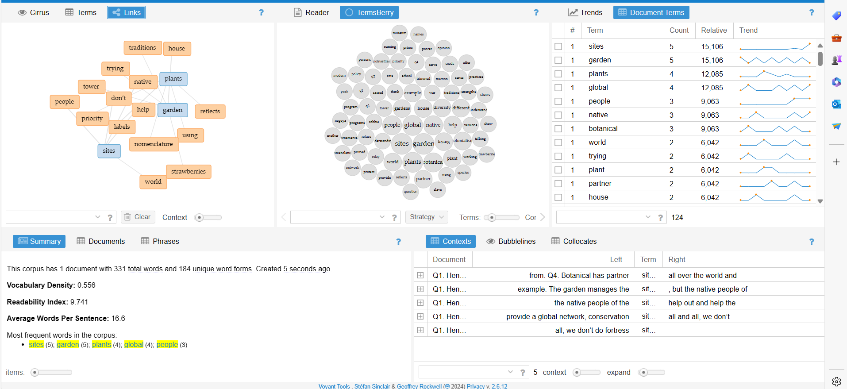Open the Documents tab
The image size is (847, 389).
tap(101, 241)
